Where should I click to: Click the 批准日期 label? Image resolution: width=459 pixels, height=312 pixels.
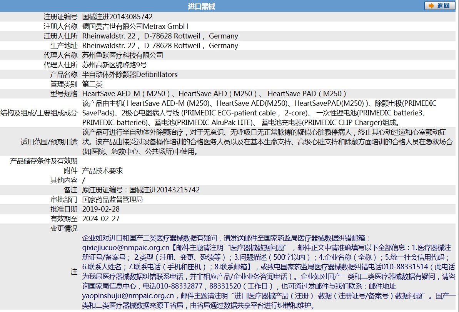64,209
